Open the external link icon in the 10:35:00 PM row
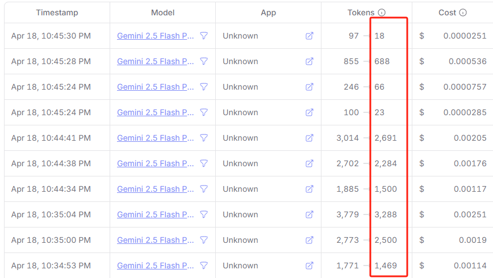Image resolution: width=493 pixels, height=278 pixels. 310,240
